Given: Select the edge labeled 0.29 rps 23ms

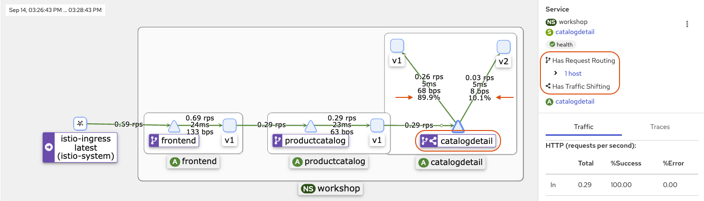Looking at the screenshot, I should pyautogui.click(x=342, y=125).
